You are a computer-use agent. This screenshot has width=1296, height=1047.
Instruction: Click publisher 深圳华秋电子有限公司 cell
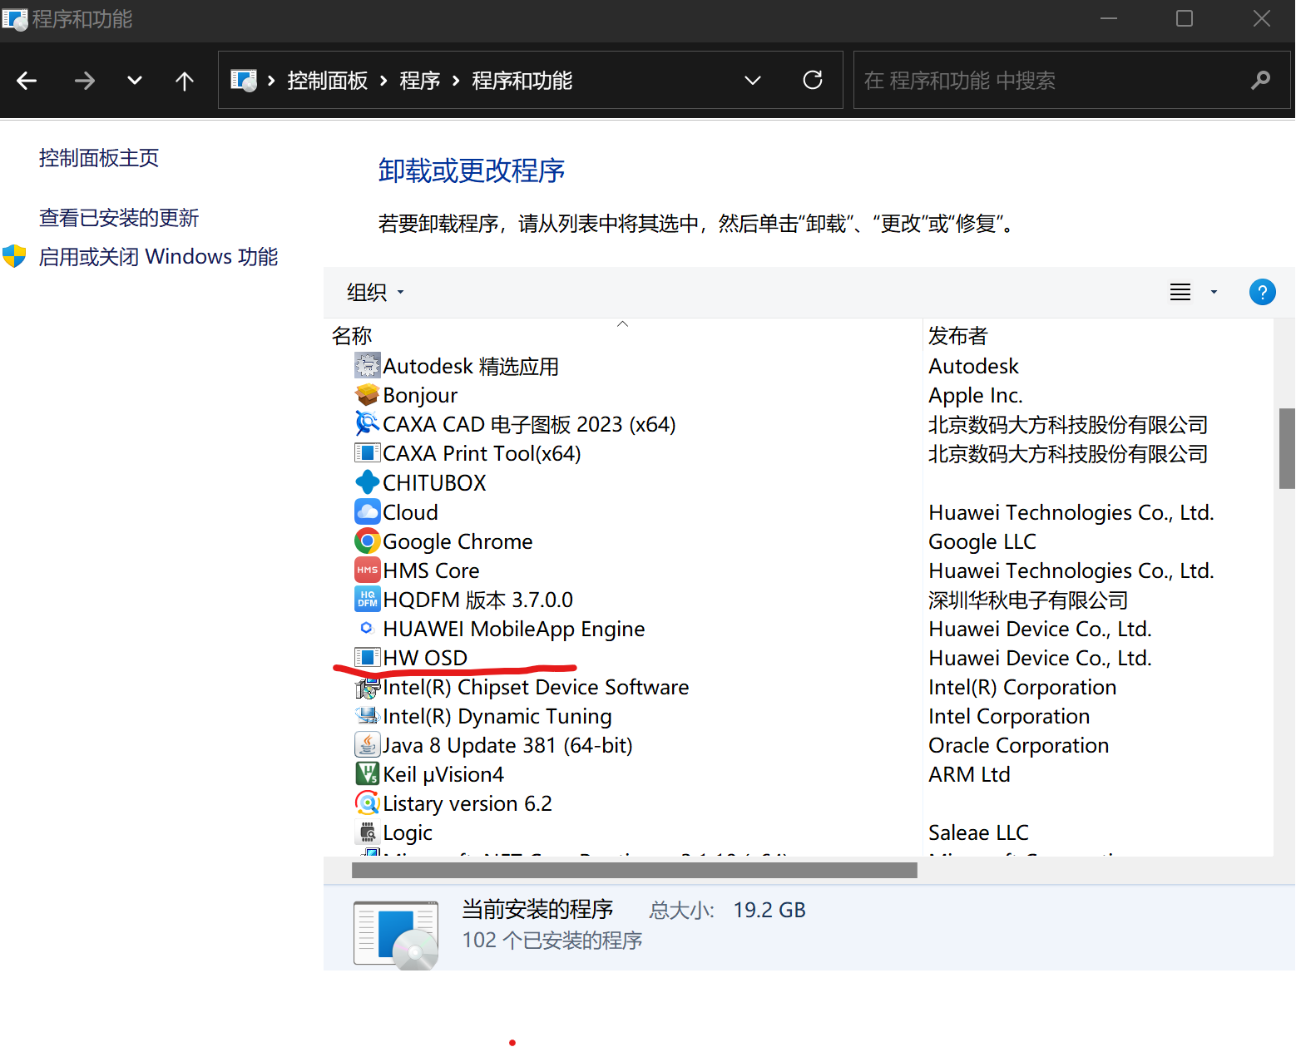tap(1028, 600)
